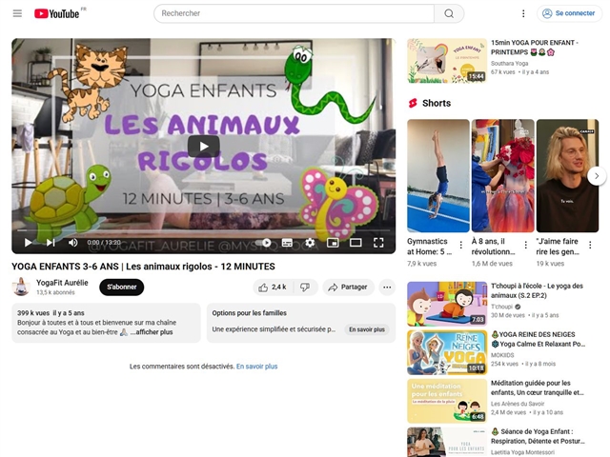
Task: Open YogaFit Aurélie channel name link
Action: pyautogui.click(x=62, y=283)
